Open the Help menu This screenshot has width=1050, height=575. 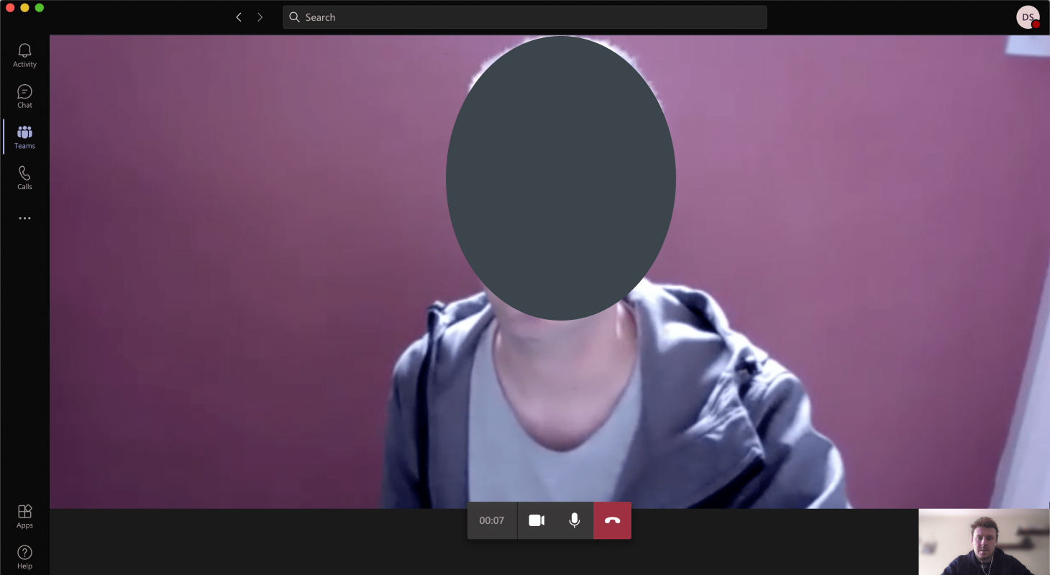pyautogui.click(x=24, y=557)
